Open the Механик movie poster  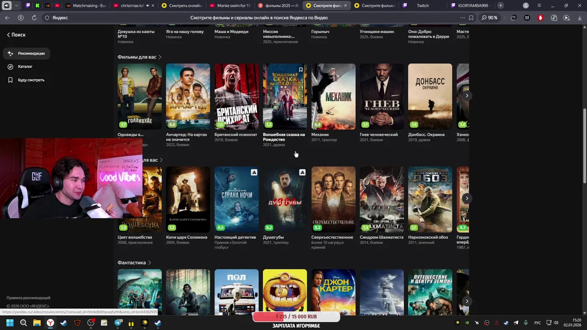pos(333,96)
